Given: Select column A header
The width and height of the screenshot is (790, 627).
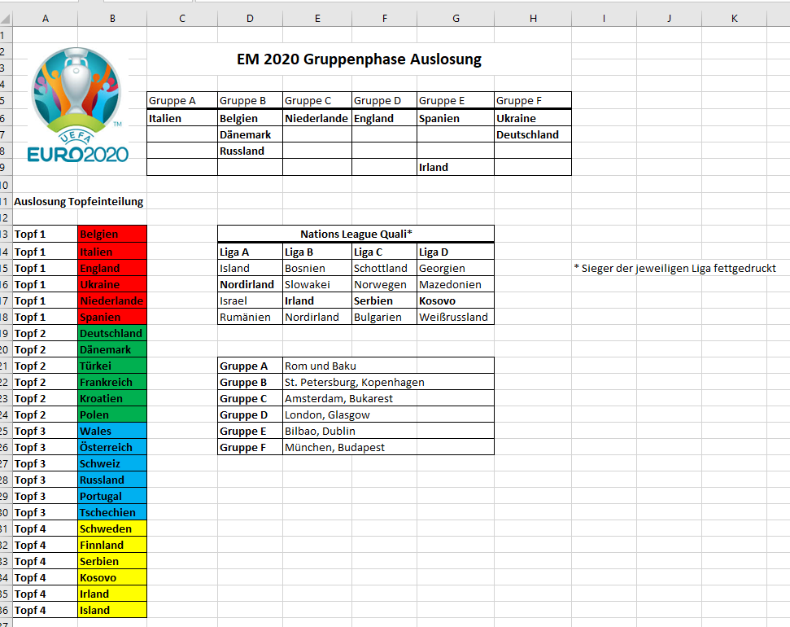Looking at the screenshot, I should [x=46, y=19].
